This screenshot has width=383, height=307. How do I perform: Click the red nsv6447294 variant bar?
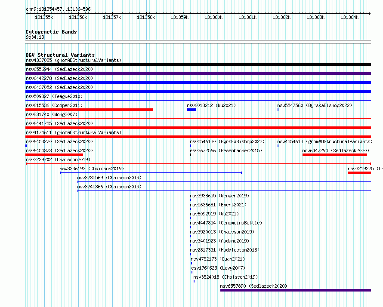[335, 155]
